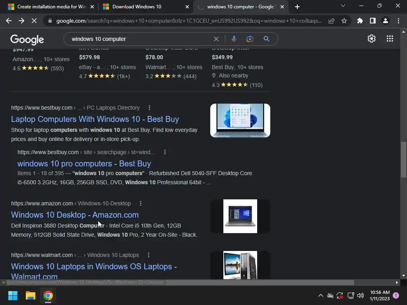Viewport: 407px width, 305px height.
Task: Click Chrome icon in taskbar
Action: (x=48, y=295)
